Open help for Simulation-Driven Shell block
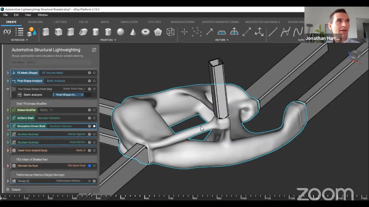369x207 pixels. 89,126
